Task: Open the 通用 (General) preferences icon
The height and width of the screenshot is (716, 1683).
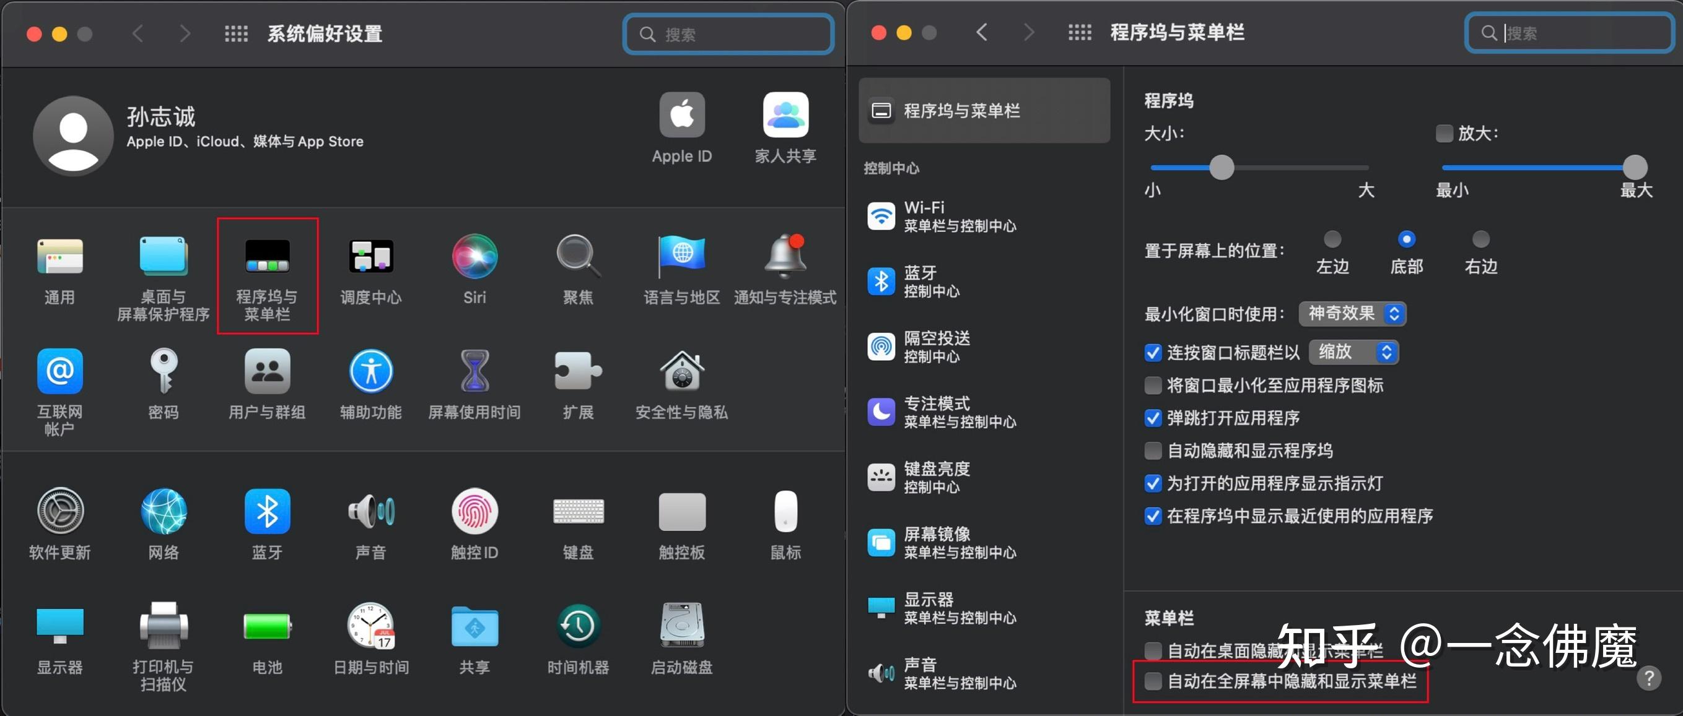Action: [x=59, y=256]
